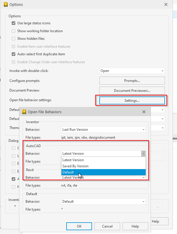
Task: Open the Revit Behavior dropdown
Action: (x=143, y=178)
